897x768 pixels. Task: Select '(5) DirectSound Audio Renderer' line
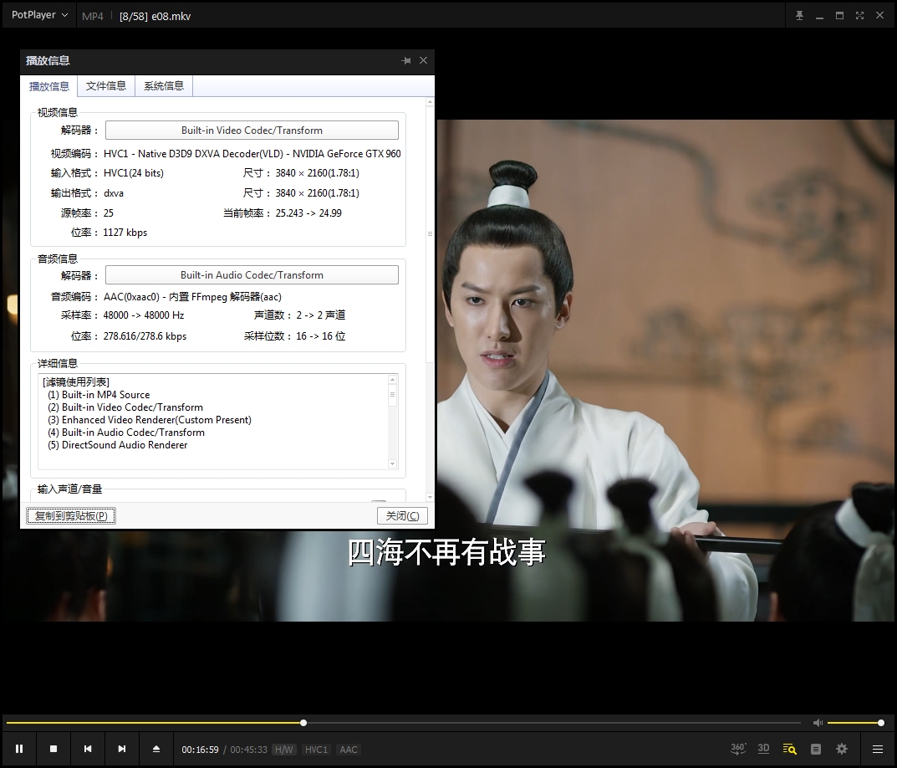point(117,445)
